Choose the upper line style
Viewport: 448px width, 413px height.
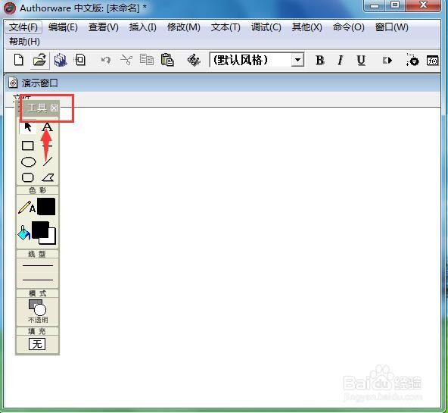click(38, 266)
